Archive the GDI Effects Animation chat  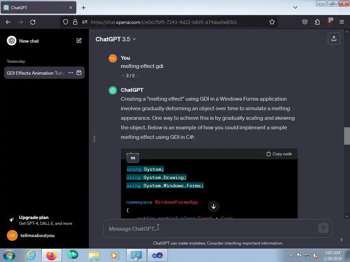[x=79, y=73]
